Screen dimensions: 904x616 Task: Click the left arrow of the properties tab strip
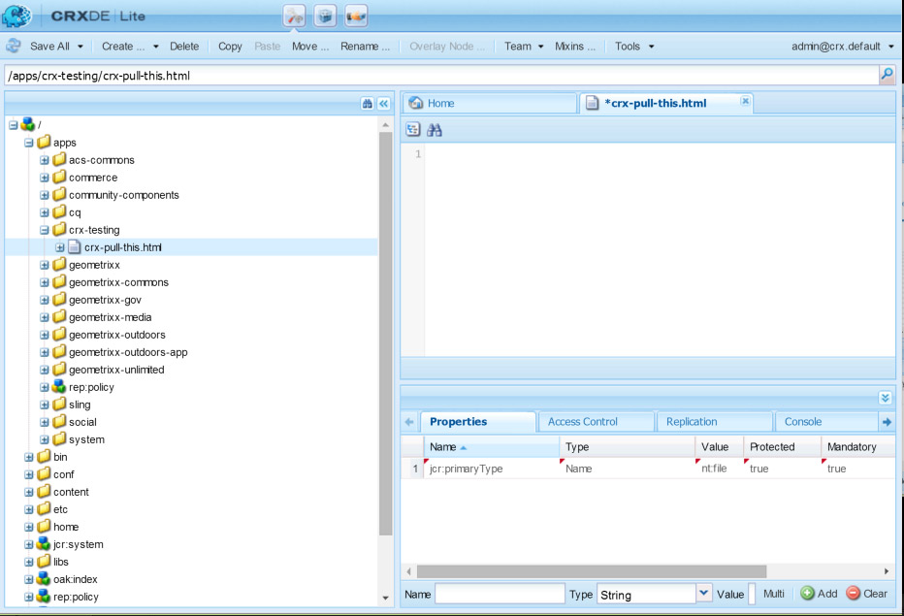[409, 422]
